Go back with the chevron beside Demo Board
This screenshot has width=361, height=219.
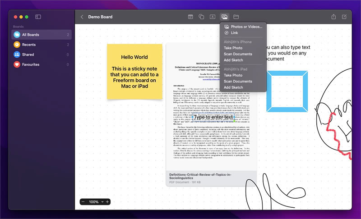82,17
